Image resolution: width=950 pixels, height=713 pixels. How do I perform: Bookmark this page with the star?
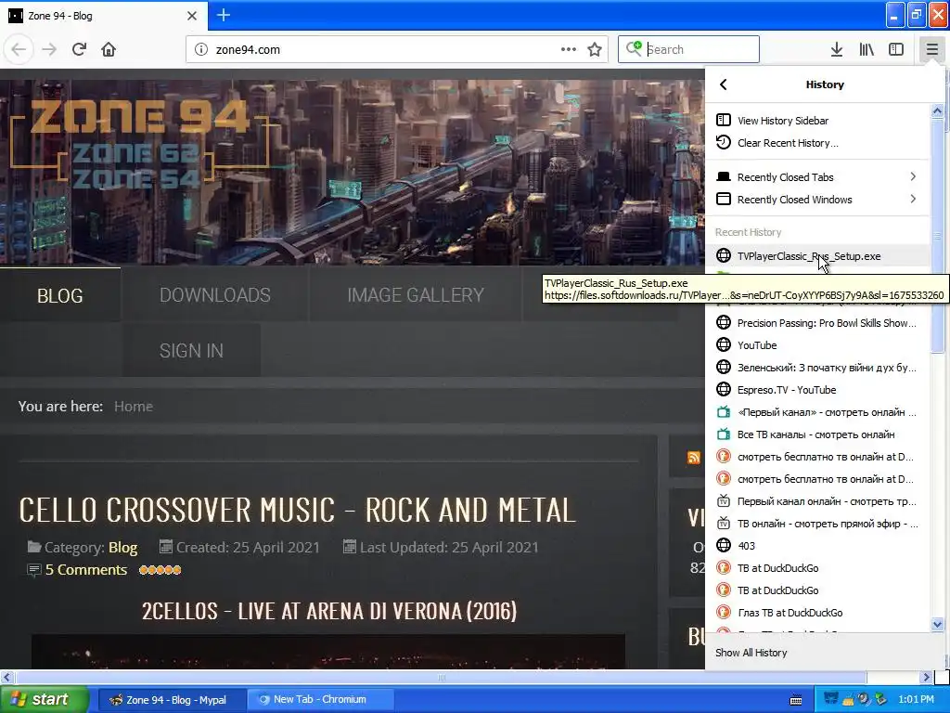tap(595, 49)
